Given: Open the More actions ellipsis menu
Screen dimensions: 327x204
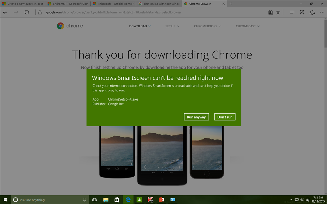Looking at the screenshot, I should click(x=322, y=12).
